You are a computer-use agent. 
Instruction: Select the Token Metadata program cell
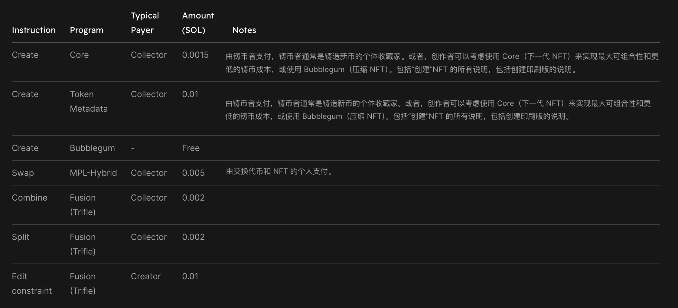coord(88,101)
